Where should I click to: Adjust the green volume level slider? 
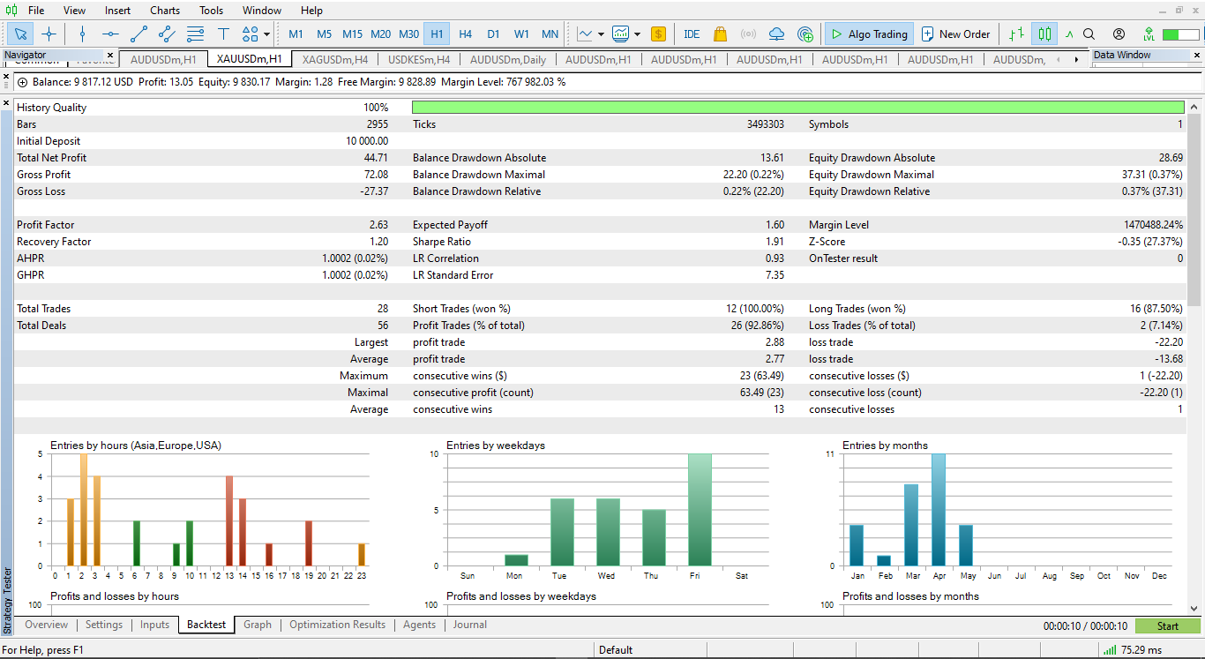[x=1181, y=34]
